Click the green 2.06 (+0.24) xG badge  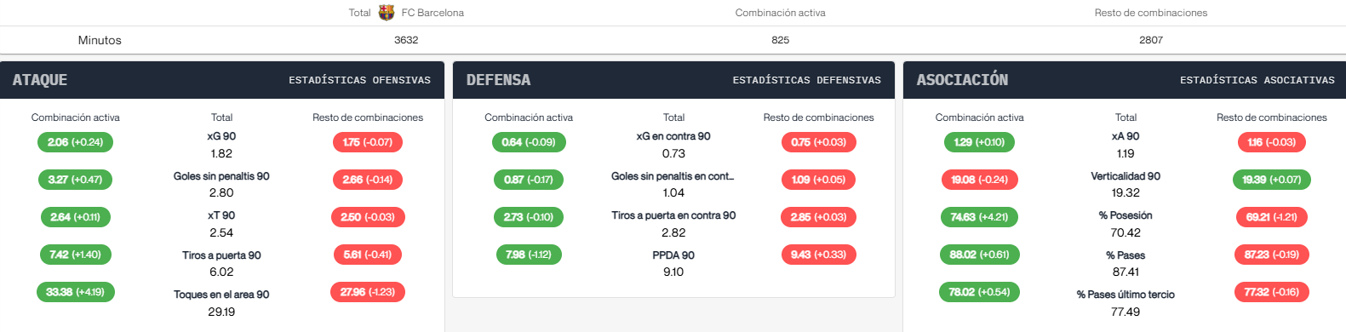75,142
